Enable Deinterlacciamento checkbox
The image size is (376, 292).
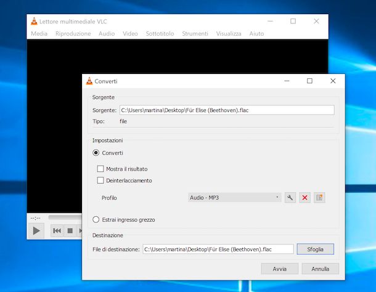100,180
